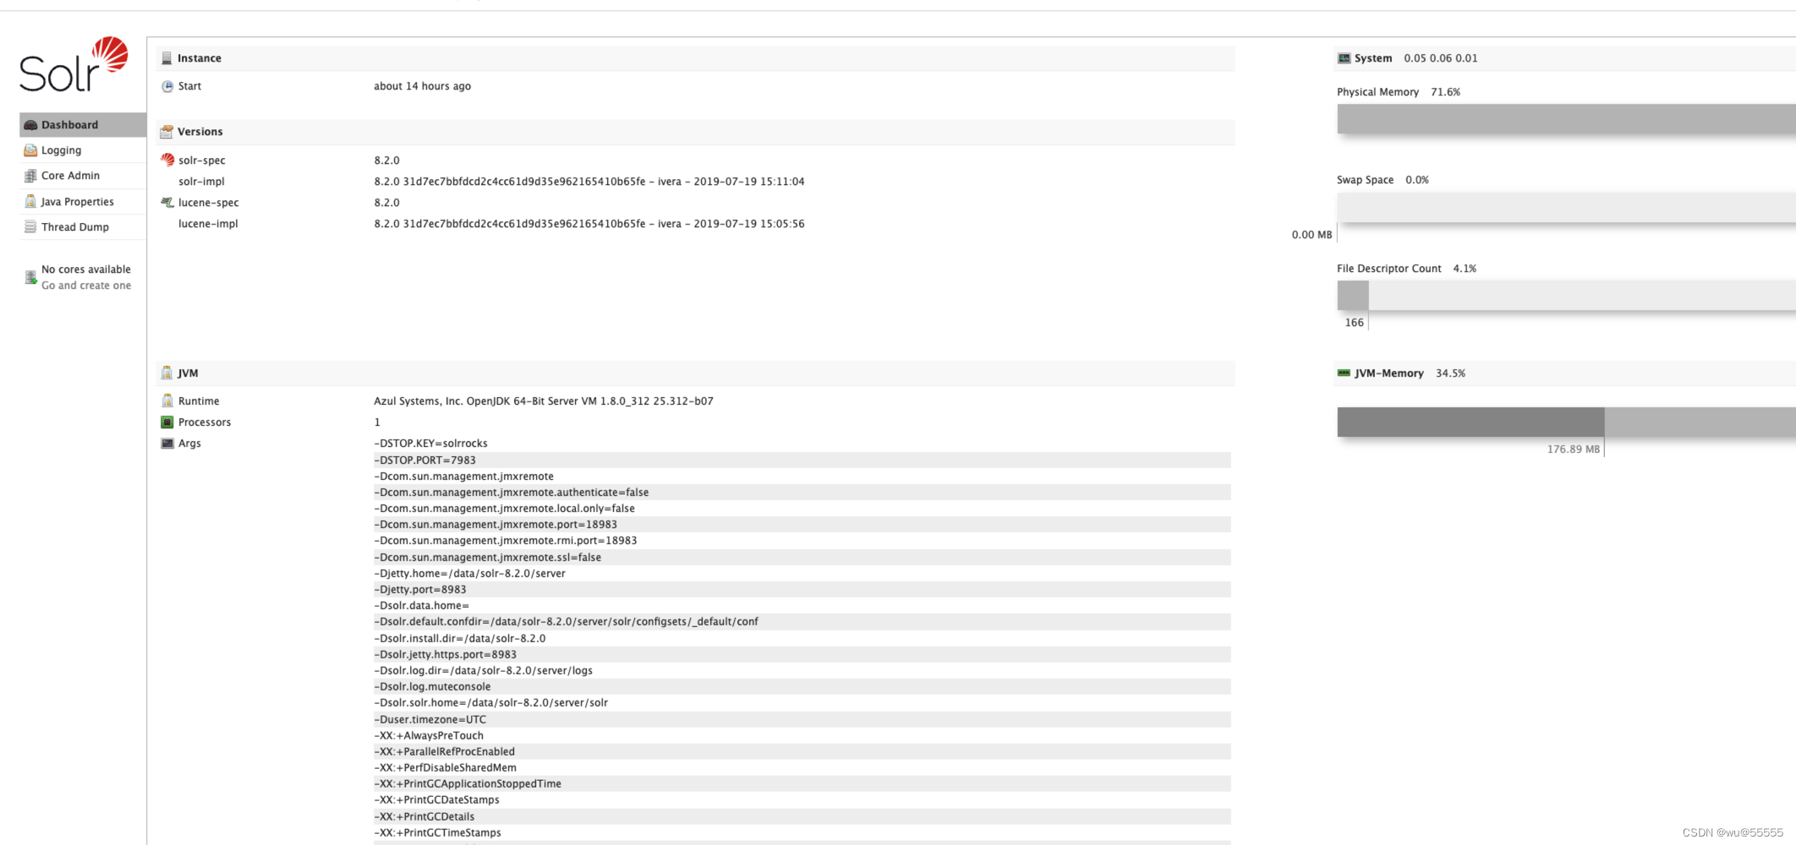Click the Instance server icon

[167, 58]
